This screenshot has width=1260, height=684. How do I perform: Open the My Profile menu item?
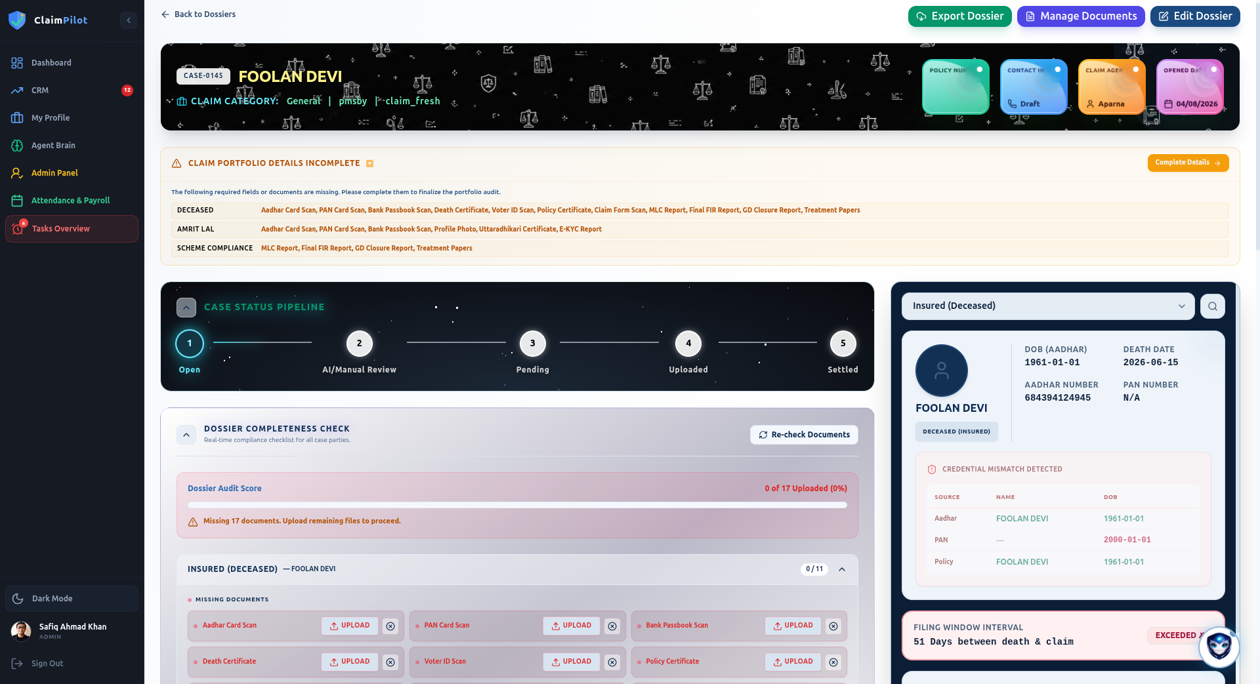pos(72,118)
